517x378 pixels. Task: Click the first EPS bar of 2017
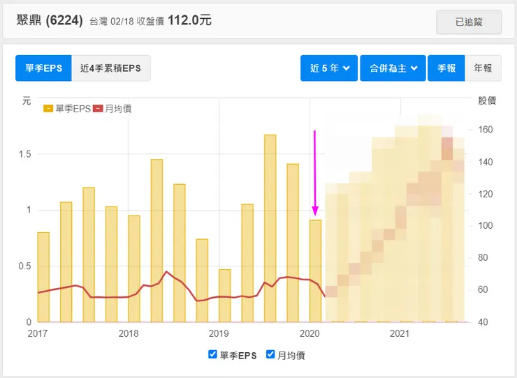(43, 278)
